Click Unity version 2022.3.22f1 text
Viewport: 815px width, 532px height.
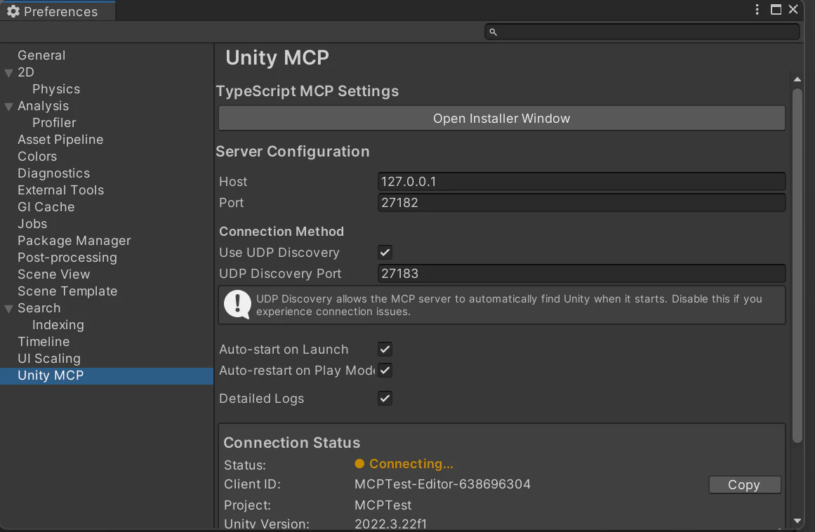[x=390, y=524]
